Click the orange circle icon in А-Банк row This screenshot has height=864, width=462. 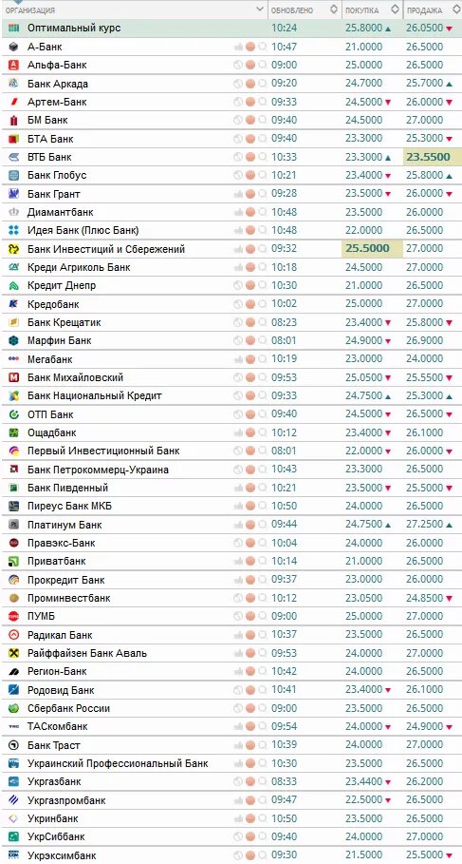250,47
